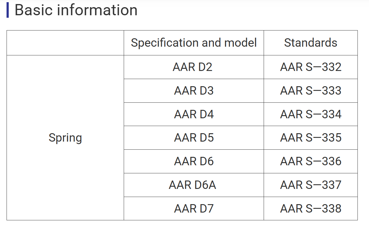This screenshot has height=225, width=369.
Task: Click the AAR S—338 cell
Action: pyautogui.click(x=311, y=209)
